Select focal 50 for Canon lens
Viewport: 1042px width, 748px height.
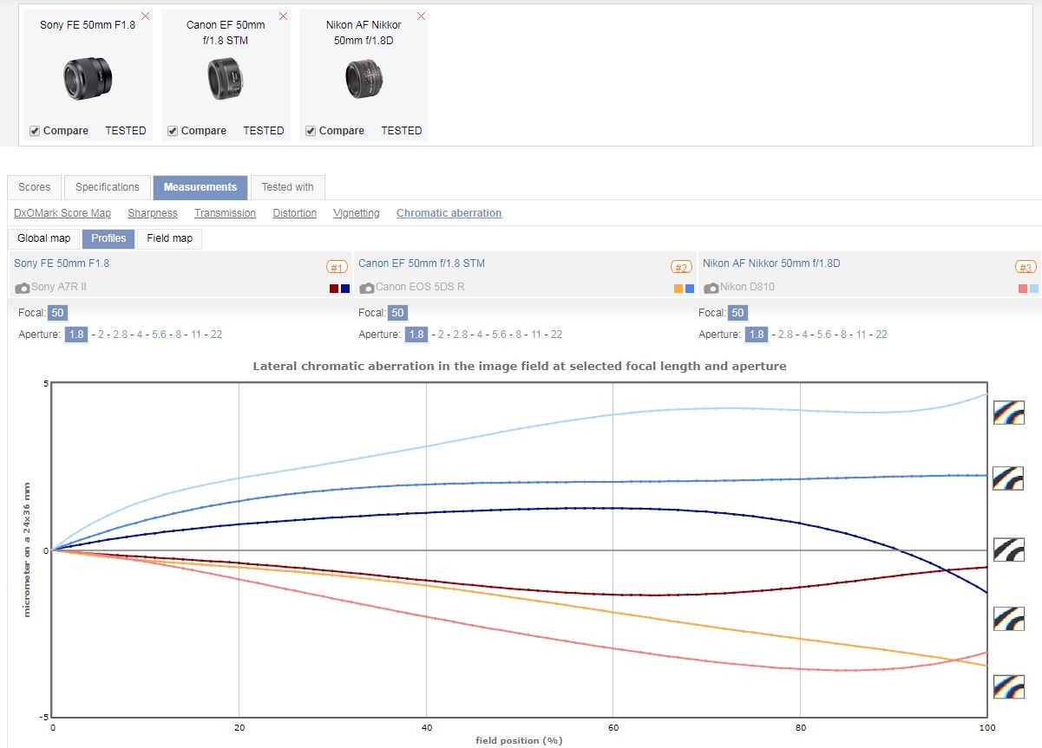(397, 313)
